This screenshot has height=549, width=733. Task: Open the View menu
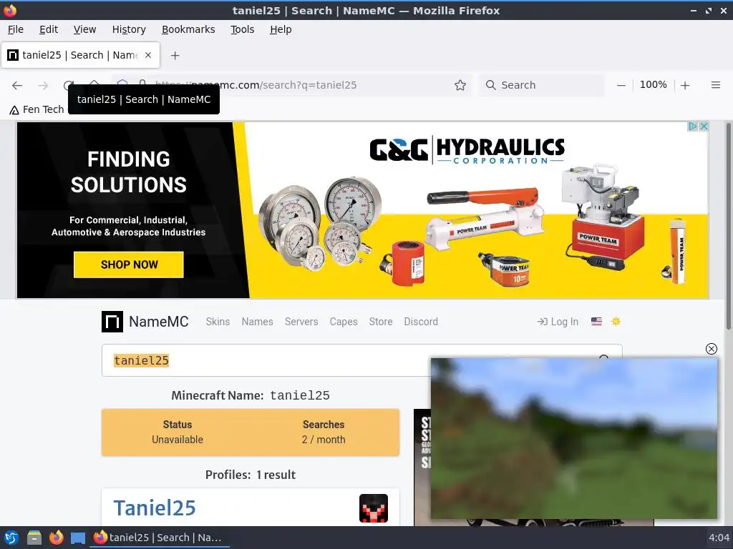[x=84, y=29]
